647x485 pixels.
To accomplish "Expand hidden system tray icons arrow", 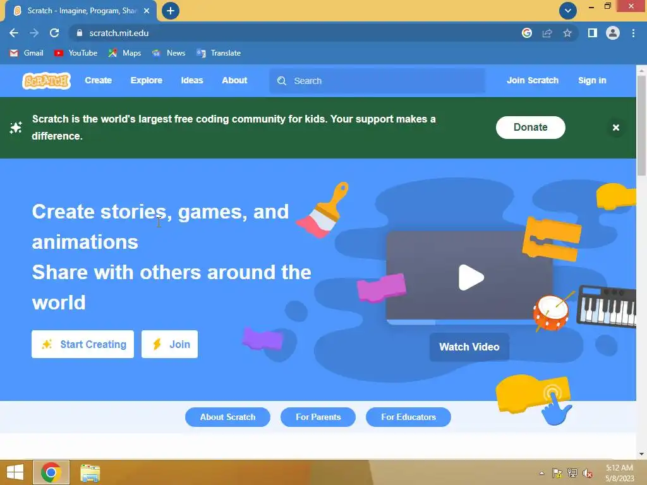I will (x=541, y=473).
